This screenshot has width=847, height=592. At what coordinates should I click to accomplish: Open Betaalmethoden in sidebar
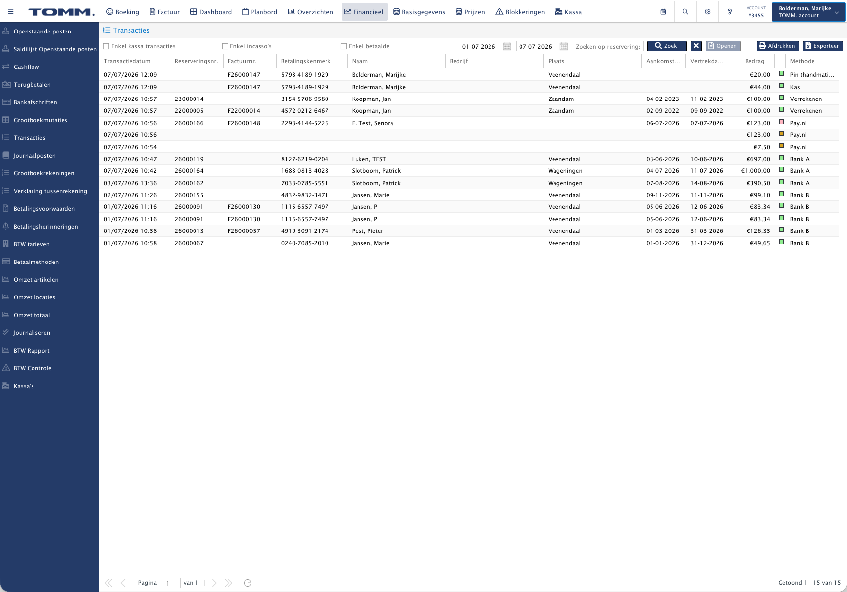point(49,262)
